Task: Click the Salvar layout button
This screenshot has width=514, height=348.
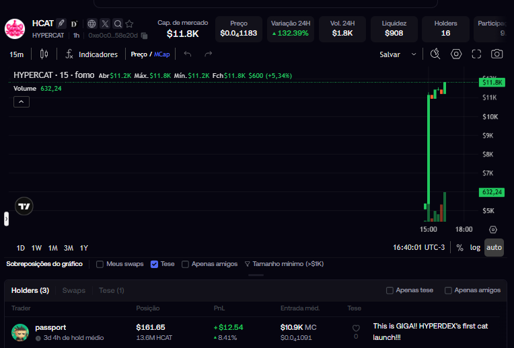Action: point(390,54)
